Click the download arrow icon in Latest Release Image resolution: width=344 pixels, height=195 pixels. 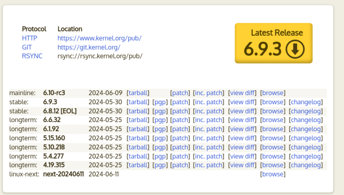click(295, 49)
